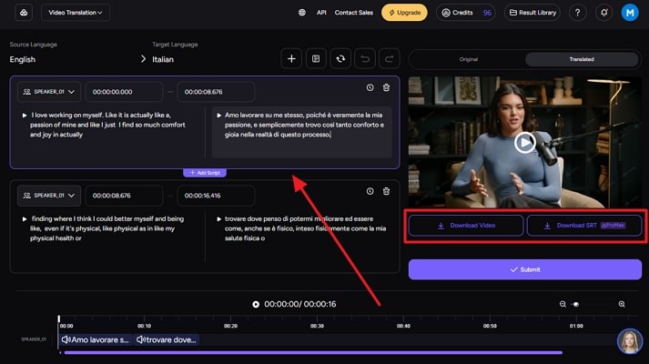Open the Credits counter
649x364 pixels.
point(466,13)
